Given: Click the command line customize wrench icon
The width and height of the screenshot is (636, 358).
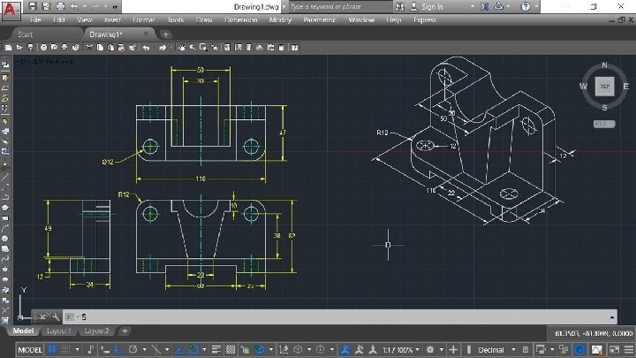Looking at the screenshot, I should (x=56, y=316).
